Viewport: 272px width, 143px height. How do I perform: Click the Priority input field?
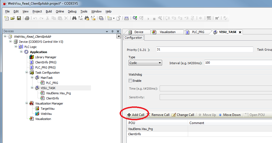(x=204, y=50)
